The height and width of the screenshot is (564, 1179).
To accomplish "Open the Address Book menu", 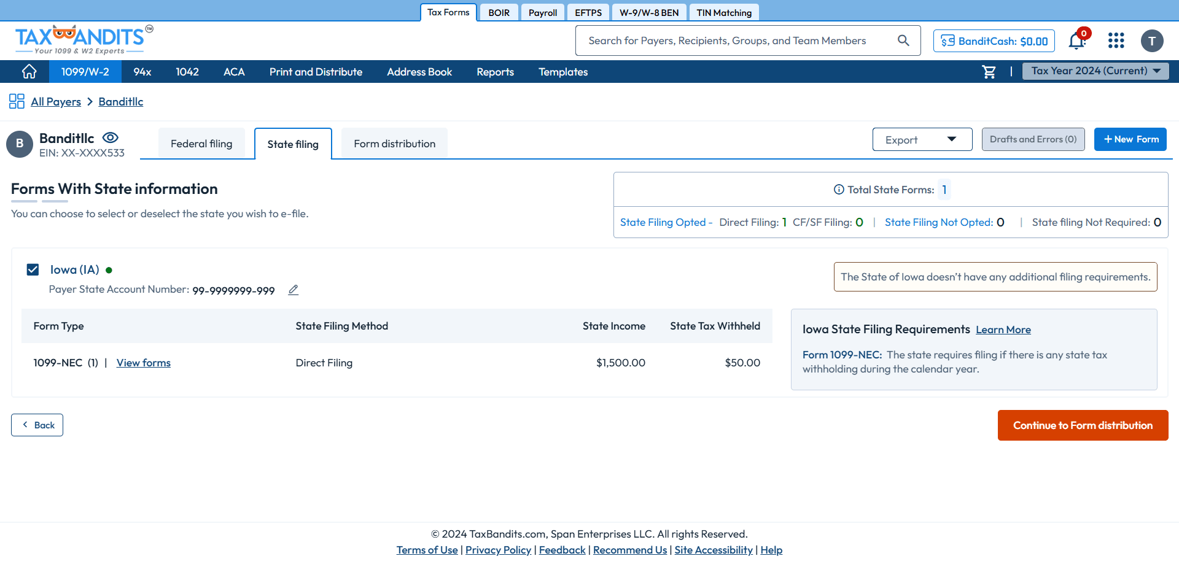I will coord(419,72).
